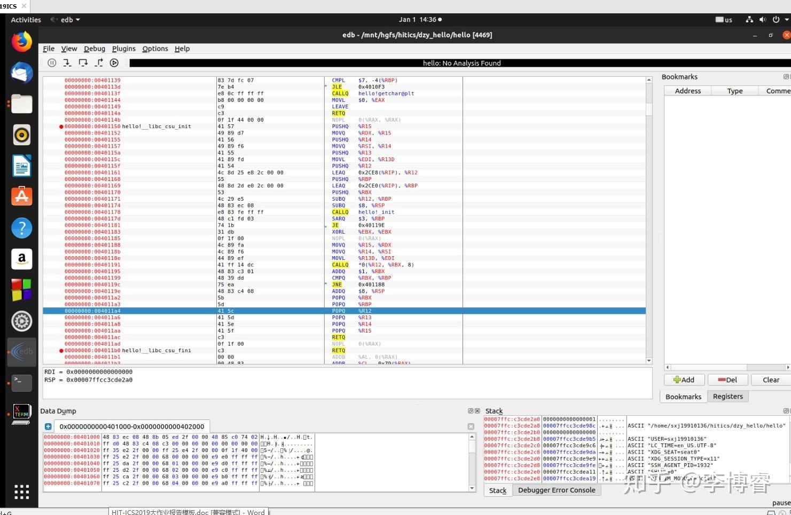This screenshot has height=515, width=791.
Task: Open the Debug menu
Action: point(95,49)
